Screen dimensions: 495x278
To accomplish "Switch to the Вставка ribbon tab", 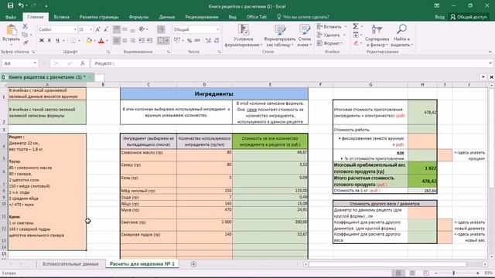I will click(x=61, y=17).
